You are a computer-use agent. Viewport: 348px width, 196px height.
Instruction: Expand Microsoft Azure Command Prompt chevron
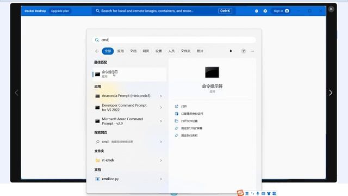(x=161, y=121)
